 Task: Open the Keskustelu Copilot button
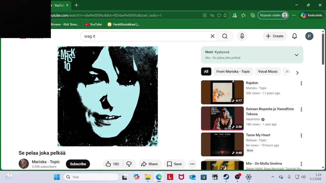pyautogui.click(x=311, y=15)
